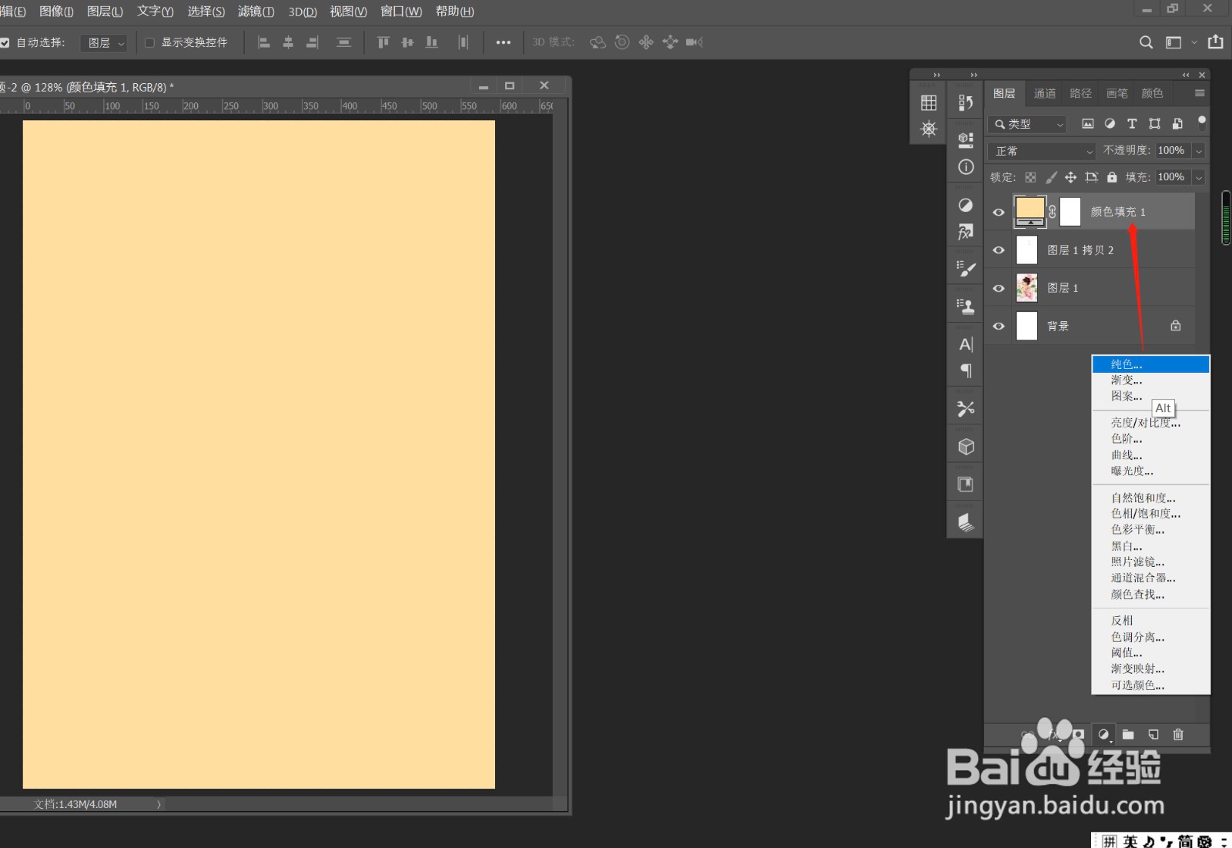Click the filter for adjustment layers icon
The height and width of the screenshot is (848, 1232).
click(1110, 124)
